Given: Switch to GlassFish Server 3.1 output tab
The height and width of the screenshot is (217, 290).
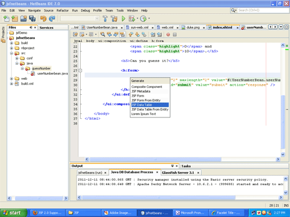Looking at the screenshot, I should (178, 172).
